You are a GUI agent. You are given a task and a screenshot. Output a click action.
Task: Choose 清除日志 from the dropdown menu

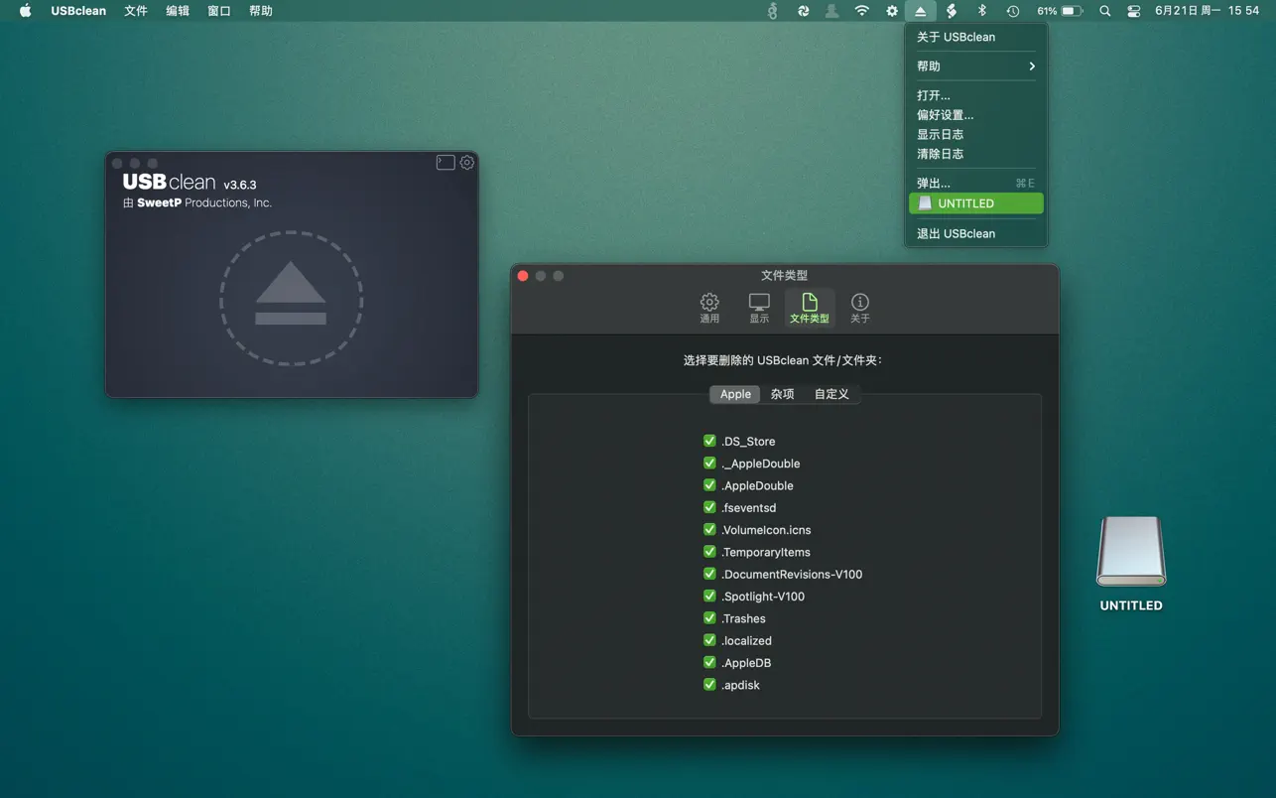tap(976, 154)
